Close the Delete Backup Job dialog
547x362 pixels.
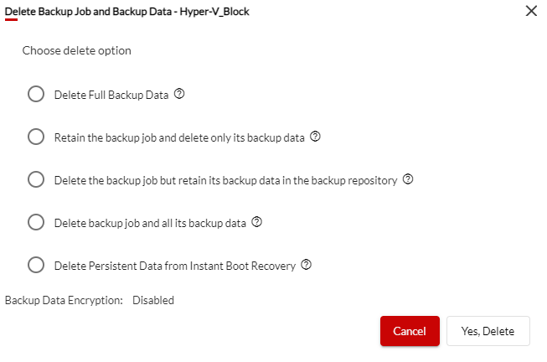pos(531,11)
